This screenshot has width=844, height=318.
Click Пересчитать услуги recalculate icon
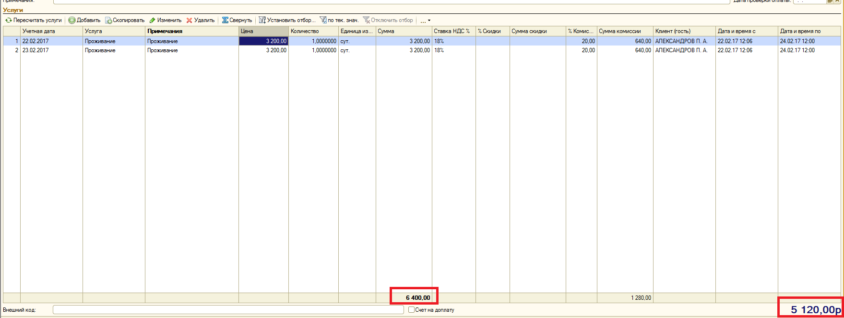click(x=9, y=20)
